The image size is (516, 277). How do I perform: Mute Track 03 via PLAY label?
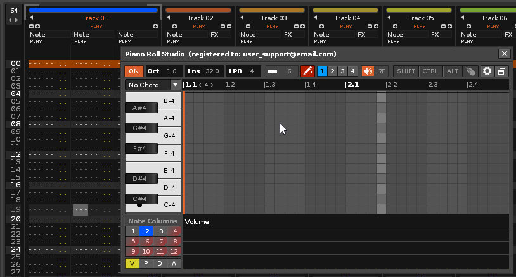[x=272, y=27]
